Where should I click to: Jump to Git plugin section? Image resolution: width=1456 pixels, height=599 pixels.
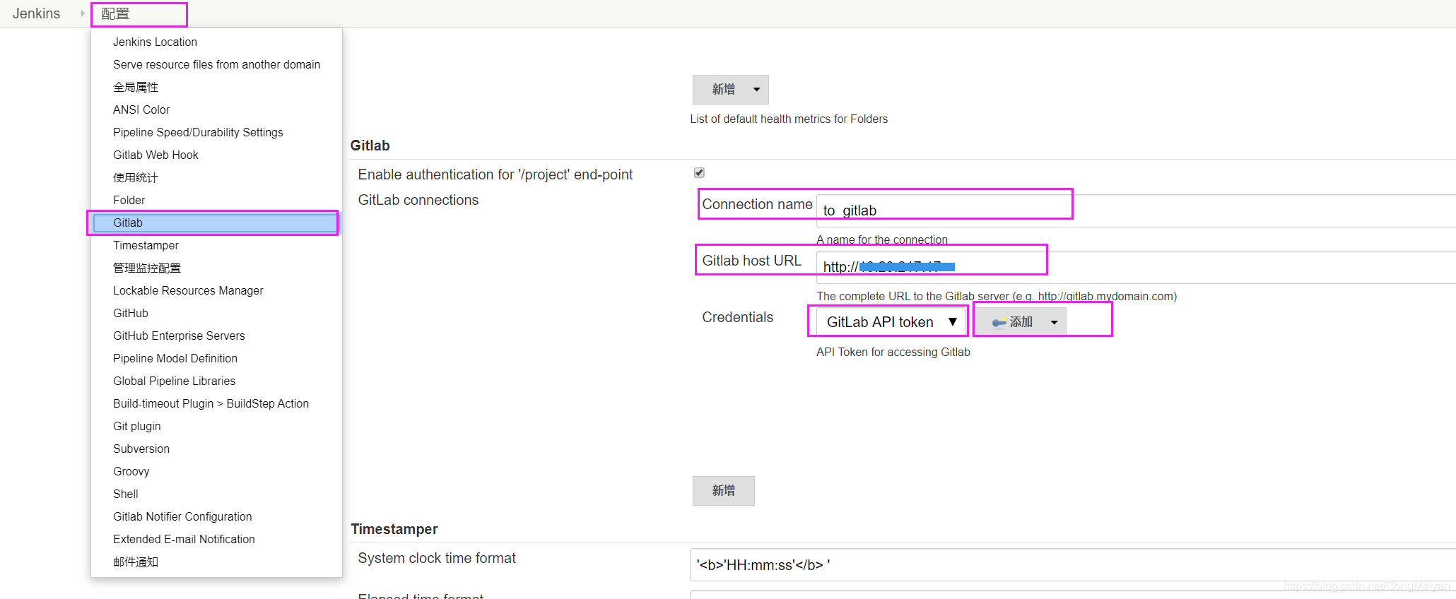pyautogui.click(x=136, y=426)
